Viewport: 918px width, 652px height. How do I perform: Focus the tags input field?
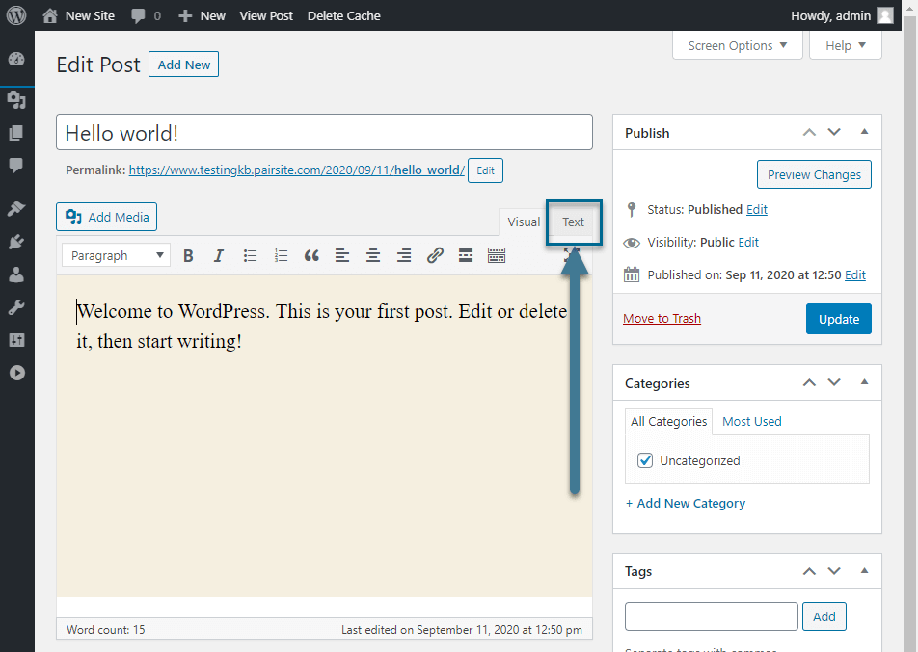point(712,616)
